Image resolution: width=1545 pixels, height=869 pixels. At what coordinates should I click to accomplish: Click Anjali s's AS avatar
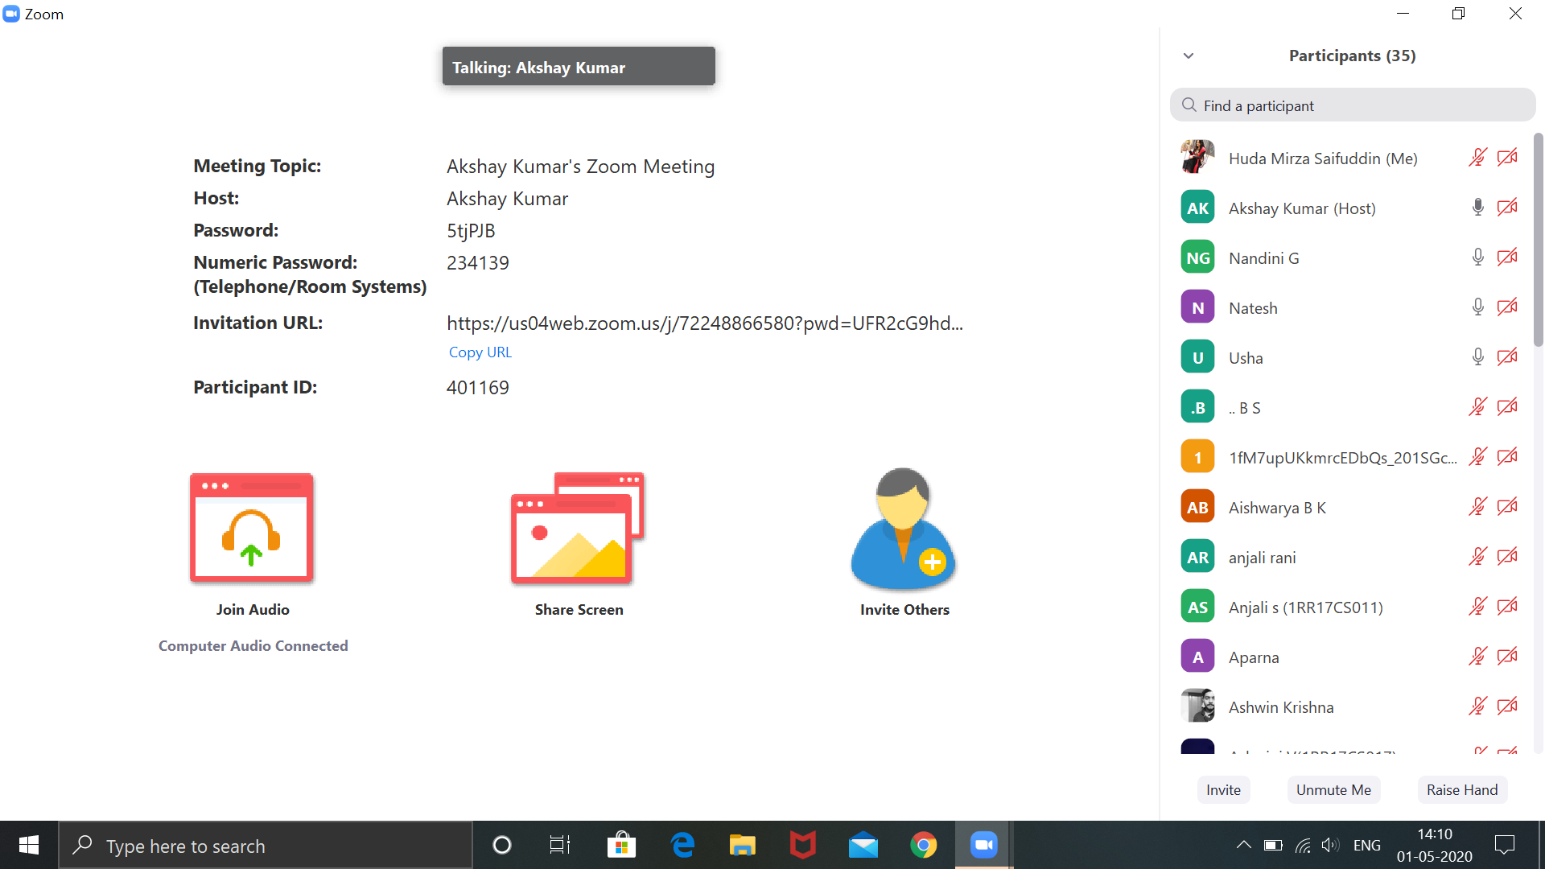(1197, 607)
